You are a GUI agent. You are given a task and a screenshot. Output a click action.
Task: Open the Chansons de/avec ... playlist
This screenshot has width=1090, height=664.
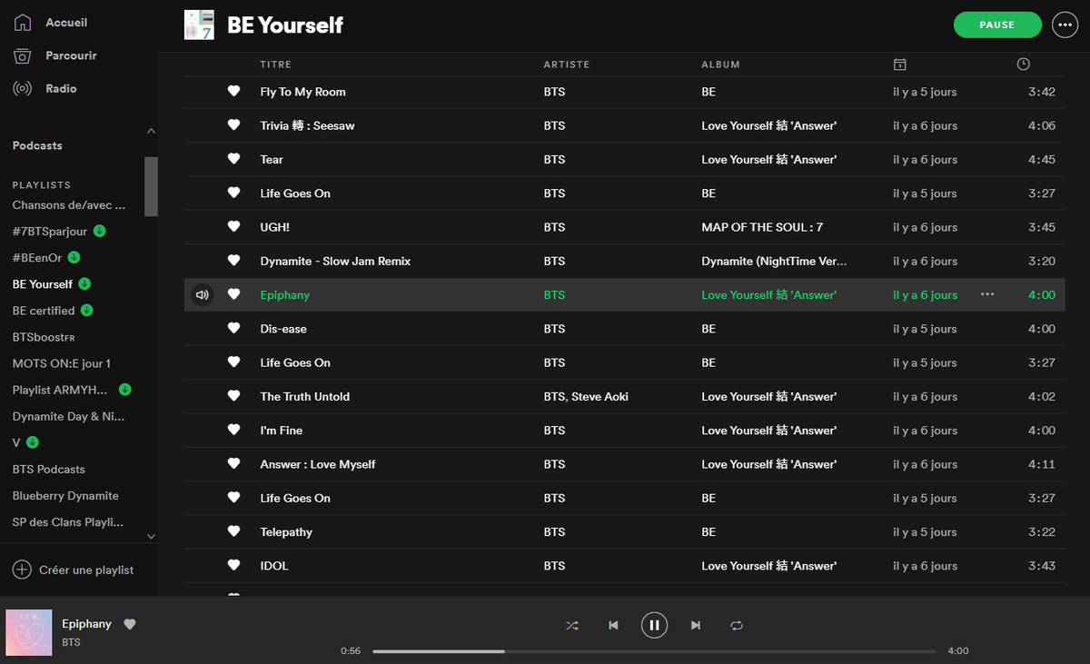click(x=69, y=205)
